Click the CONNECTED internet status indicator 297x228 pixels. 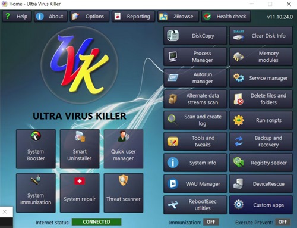click(96, 222)
